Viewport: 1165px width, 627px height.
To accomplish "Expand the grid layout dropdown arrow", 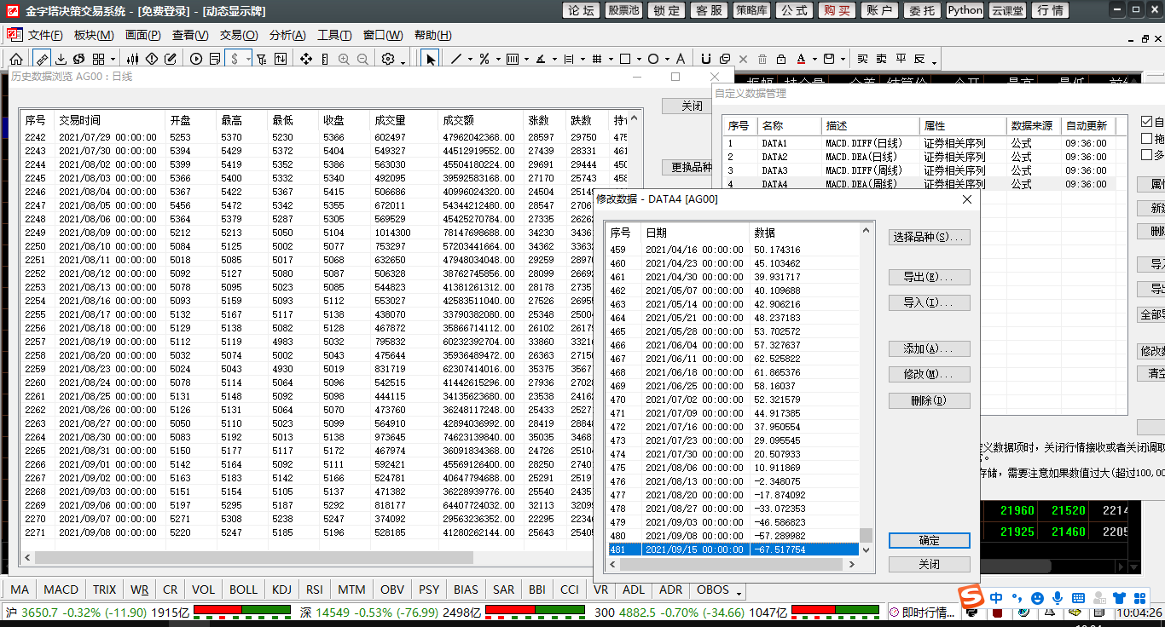I will [113, 59].
